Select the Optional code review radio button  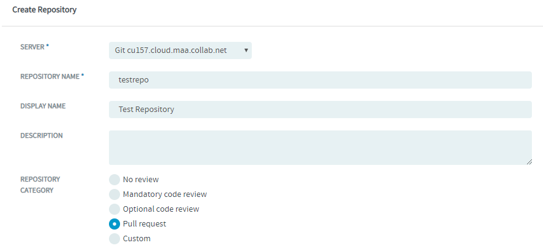115,209
